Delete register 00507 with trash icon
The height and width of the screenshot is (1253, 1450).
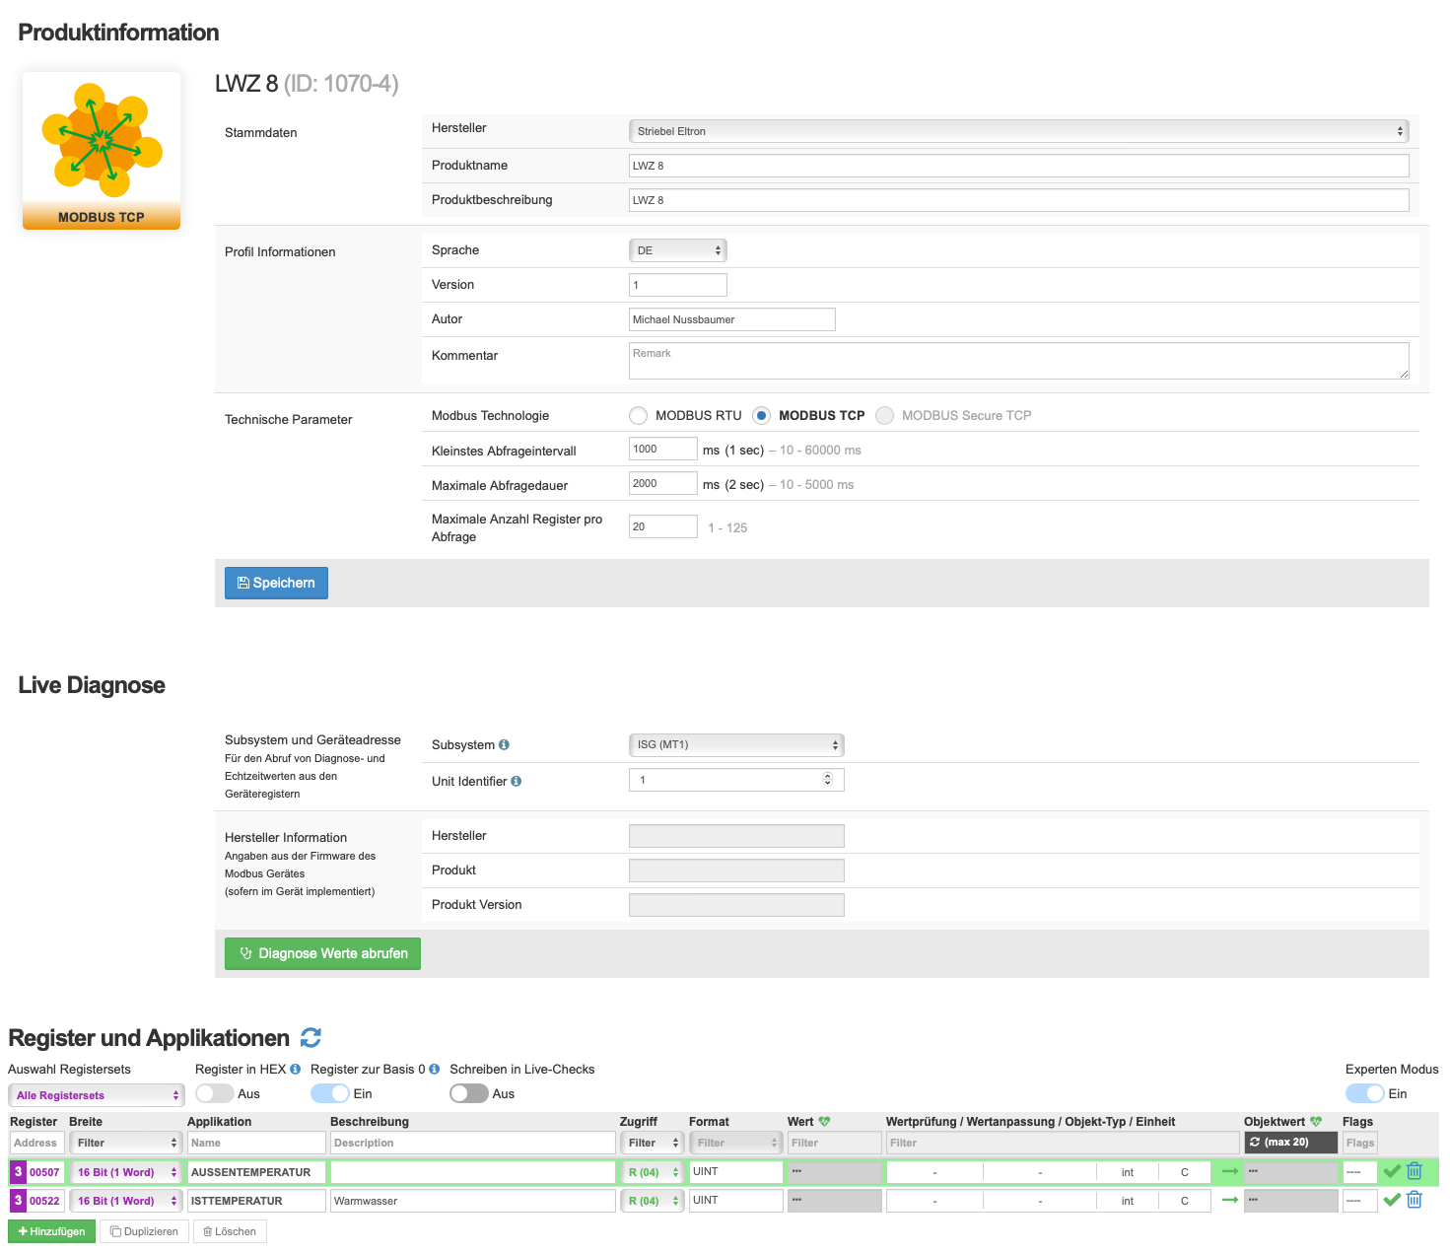1415,1172
